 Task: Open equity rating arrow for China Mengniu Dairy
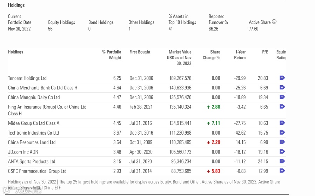[282, 97]
